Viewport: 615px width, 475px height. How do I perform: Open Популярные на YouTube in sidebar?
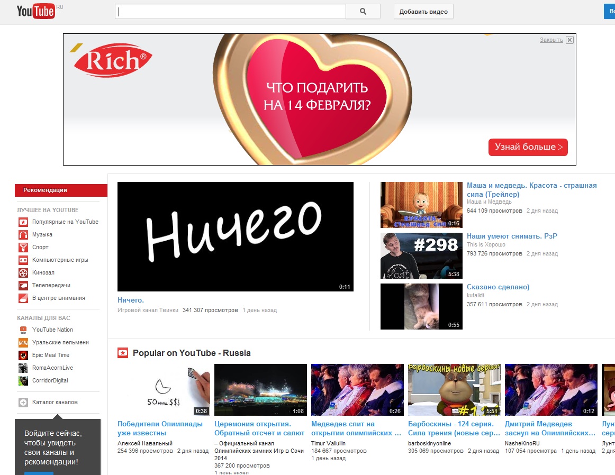pyautogui.click(x=65, y=222)
